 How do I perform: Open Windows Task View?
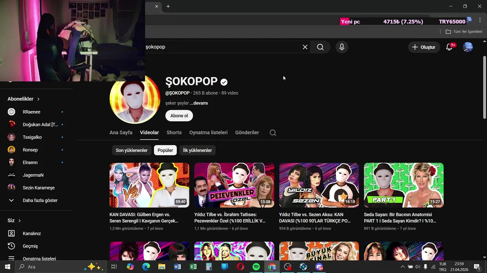(x=114, y=267)
